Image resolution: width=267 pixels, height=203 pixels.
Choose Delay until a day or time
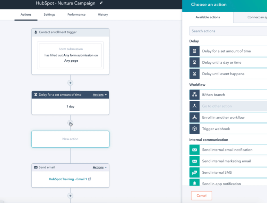click(228, 62)
